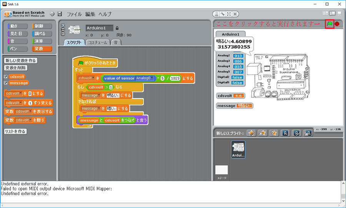Click the 明るい: text field in script
This screenshot has height=208, width=346.
coord(113,95)
